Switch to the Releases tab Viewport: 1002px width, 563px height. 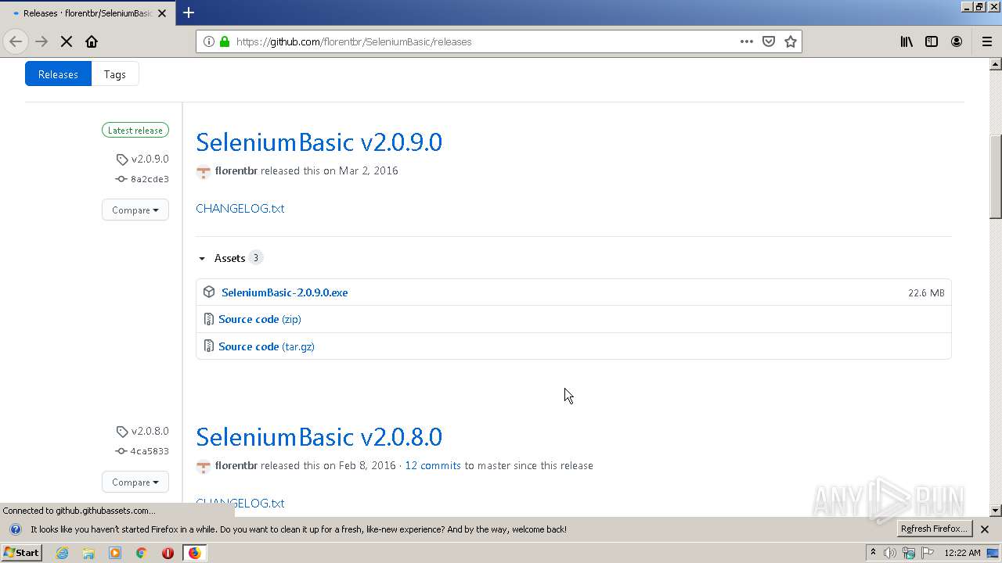tap(58, 74)
